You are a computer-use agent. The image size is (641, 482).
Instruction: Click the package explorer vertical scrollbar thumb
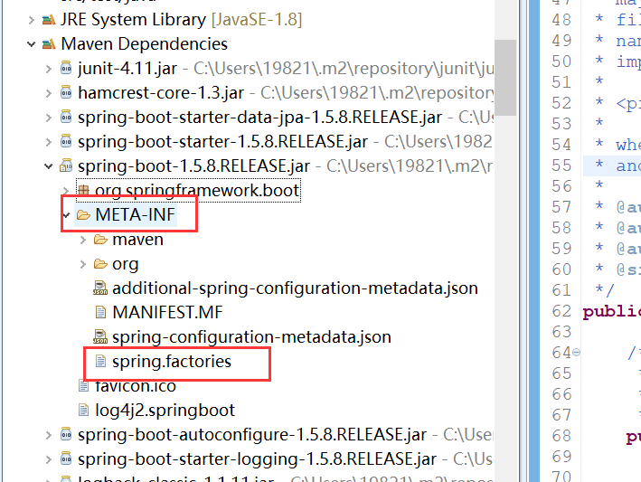(505, 78)
